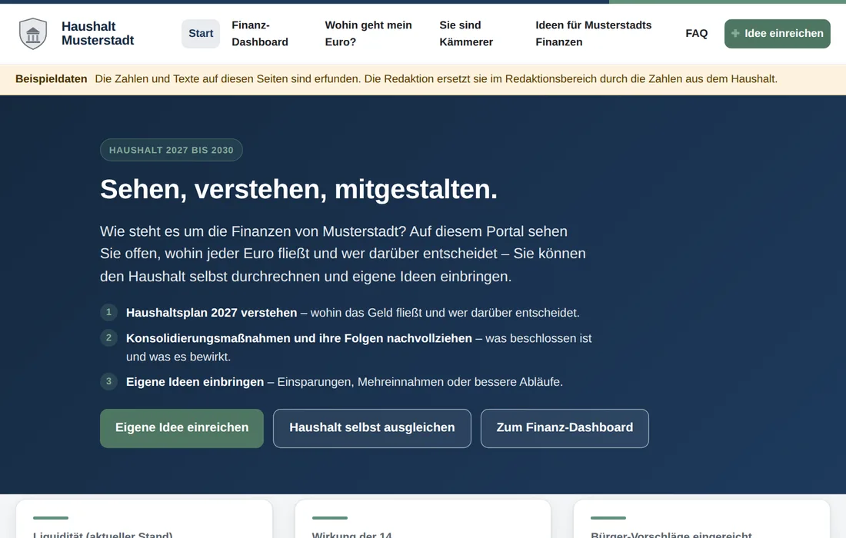This screenshot has height=538, width=846.
Task: Click text Haushaltsplan 2027 verstehen
Action: (x=211, y=313)
